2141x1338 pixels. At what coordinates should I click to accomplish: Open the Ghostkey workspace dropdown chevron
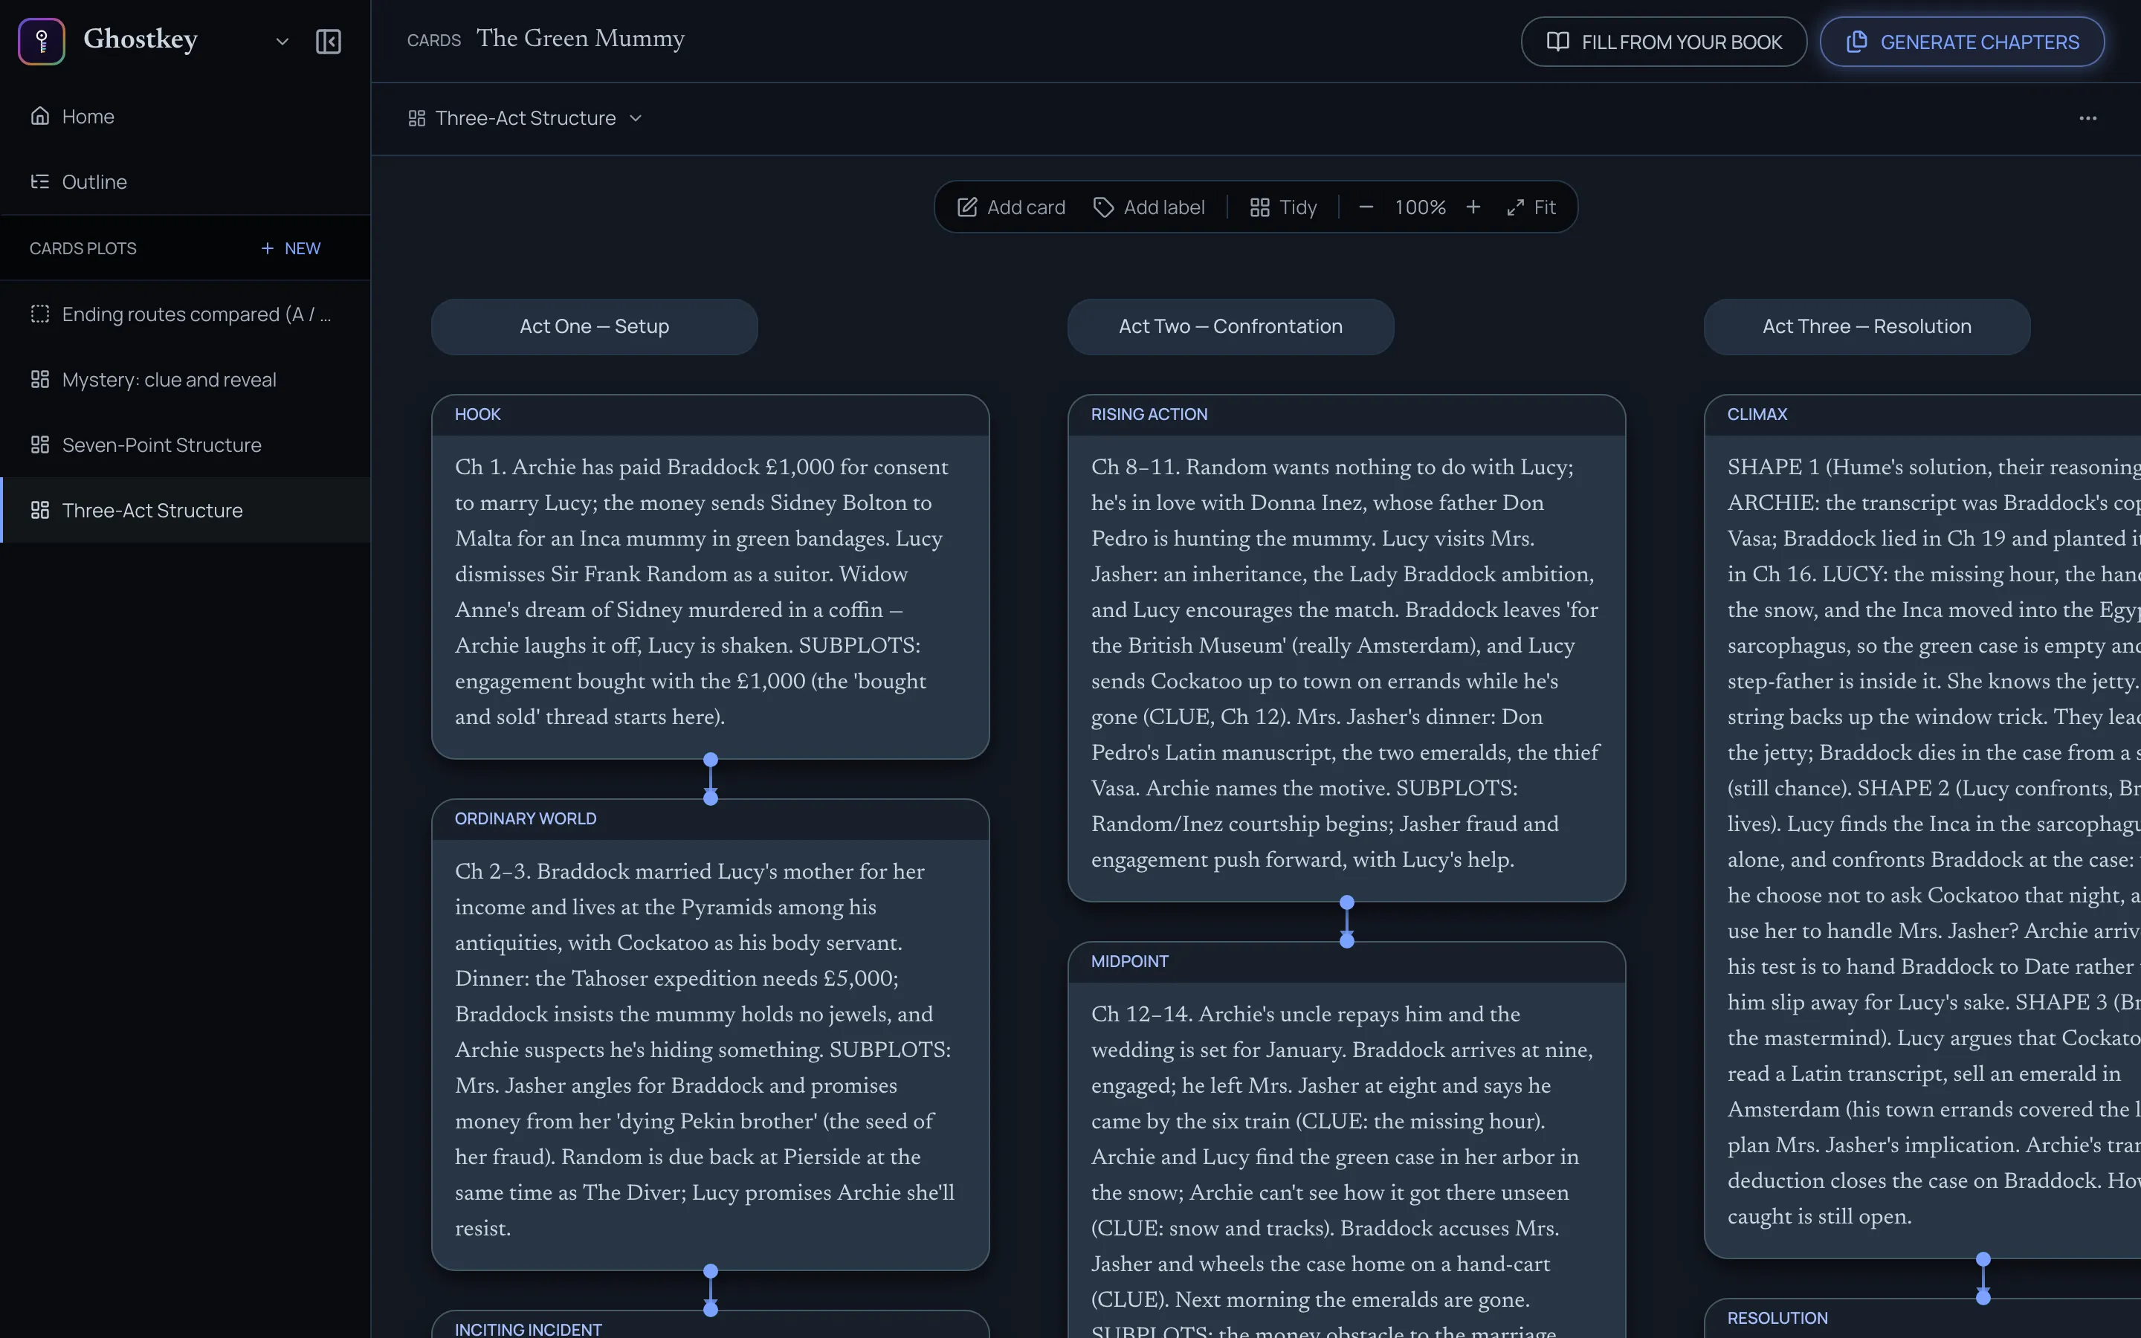(x=282, y=42)
